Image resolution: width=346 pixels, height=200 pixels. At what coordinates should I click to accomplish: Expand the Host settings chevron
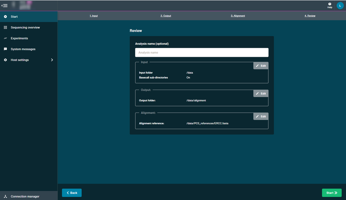tap(52, 60)
